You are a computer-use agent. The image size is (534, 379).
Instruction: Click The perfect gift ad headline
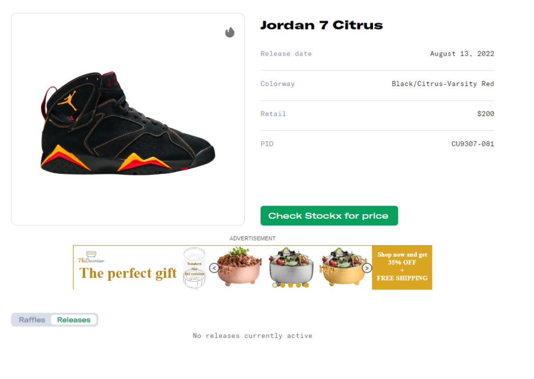pos(128,273)
